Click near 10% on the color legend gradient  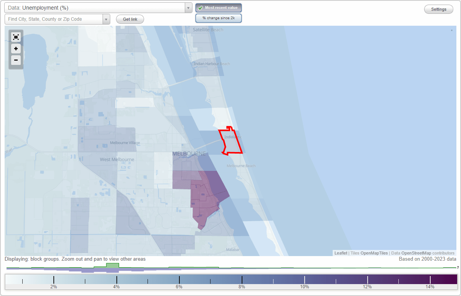coord(305,278)
